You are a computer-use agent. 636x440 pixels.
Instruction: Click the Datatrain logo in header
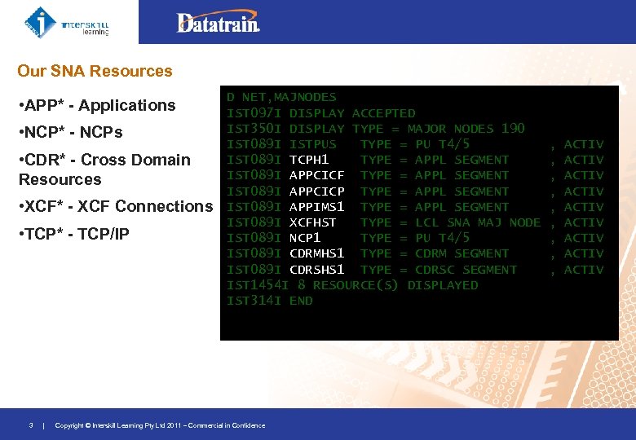(218, 21)
